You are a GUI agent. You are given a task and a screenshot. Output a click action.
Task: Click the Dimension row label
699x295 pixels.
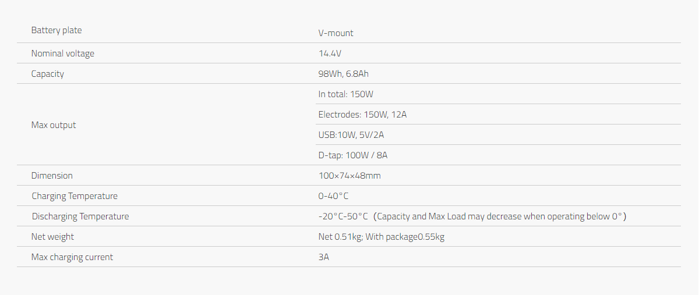pos(52,176)
